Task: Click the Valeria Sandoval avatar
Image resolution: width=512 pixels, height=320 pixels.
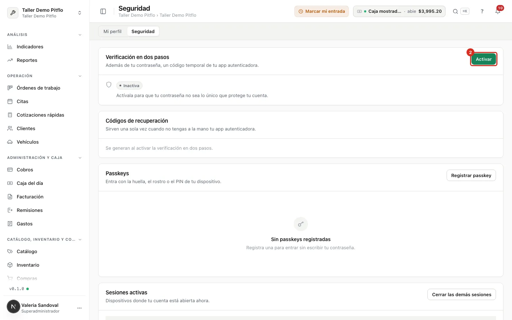Action: [x=14, y=306]
